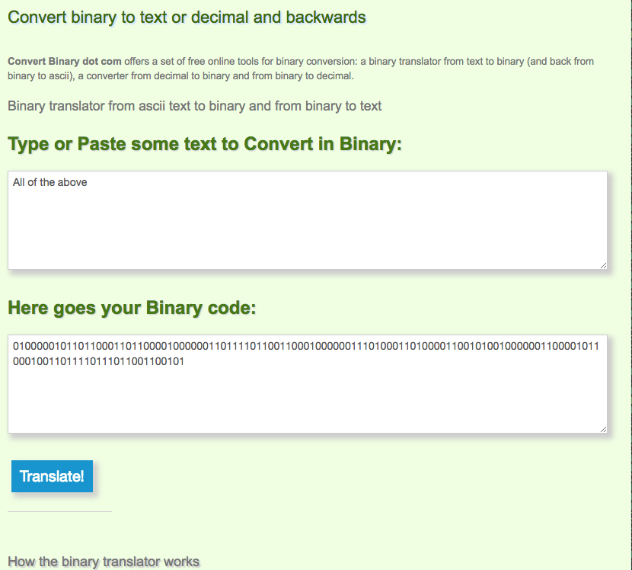Viewport: 632px width, 570px height.
Task: Click the resize handle of the binary code box
Action: tap(602, 428)
